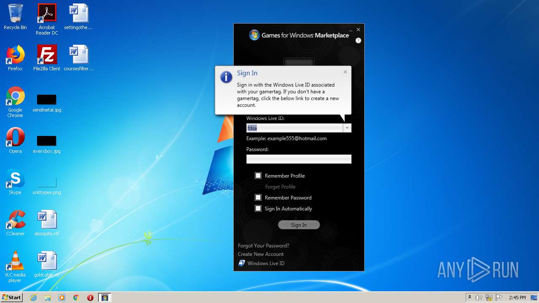The image size is (539, 303).
Task: Close the Marketplace window
Action: [358, 29]
